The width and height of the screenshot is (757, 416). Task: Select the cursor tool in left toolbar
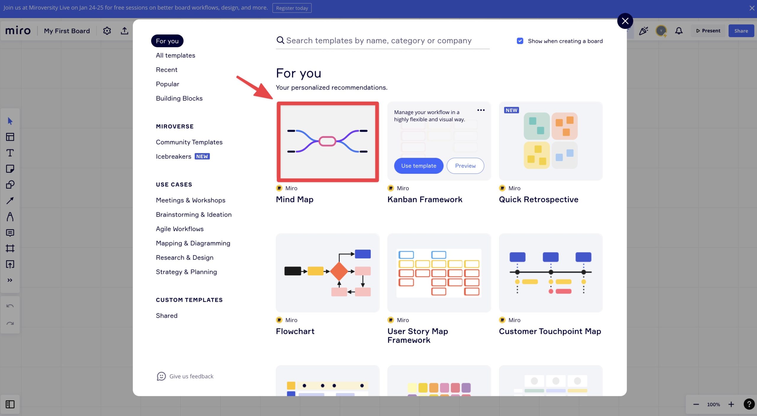[10, 121]
